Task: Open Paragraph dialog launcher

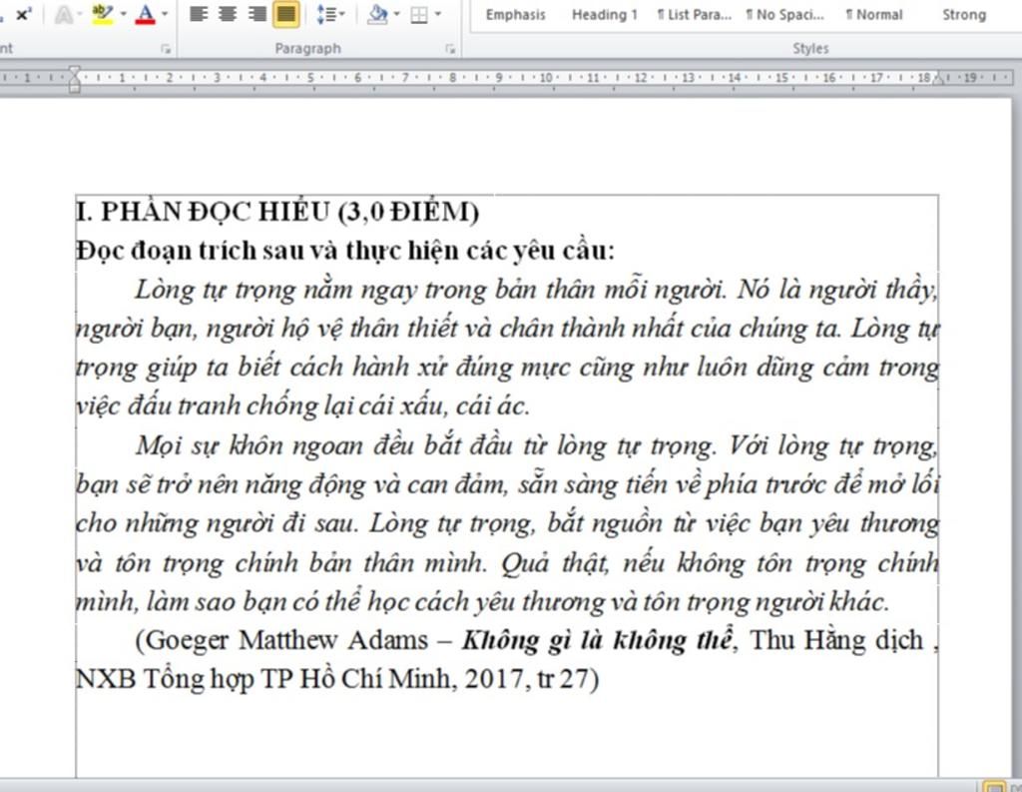Action: (450, 48)
